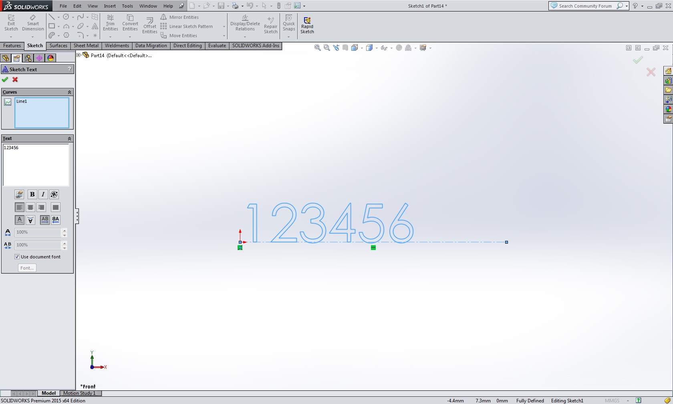
Task: Click the Bold text format button
Action: click(x=32, y=194)
